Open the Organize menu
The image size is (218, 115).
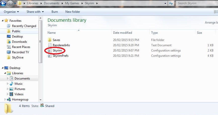[x=11, y=12]
